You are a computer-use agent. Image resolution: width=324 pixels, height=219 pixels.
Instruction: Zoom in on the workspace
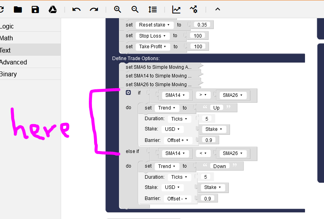pyautogui.click(x=117, y=9)
